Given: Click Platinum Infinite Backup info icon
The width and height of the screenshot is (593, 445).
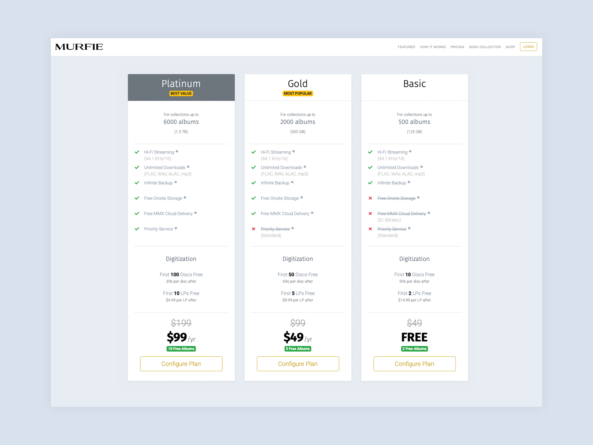Looking at the screenshot, I should [176, 182].
